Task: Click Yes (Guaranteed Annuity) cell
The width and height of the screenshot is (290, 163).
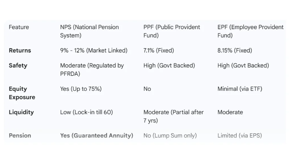Action: point(97,136)
